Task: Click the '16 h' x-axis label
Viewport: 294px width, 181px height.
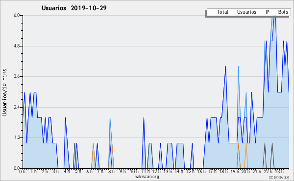Action: click(x=201, y=171)
